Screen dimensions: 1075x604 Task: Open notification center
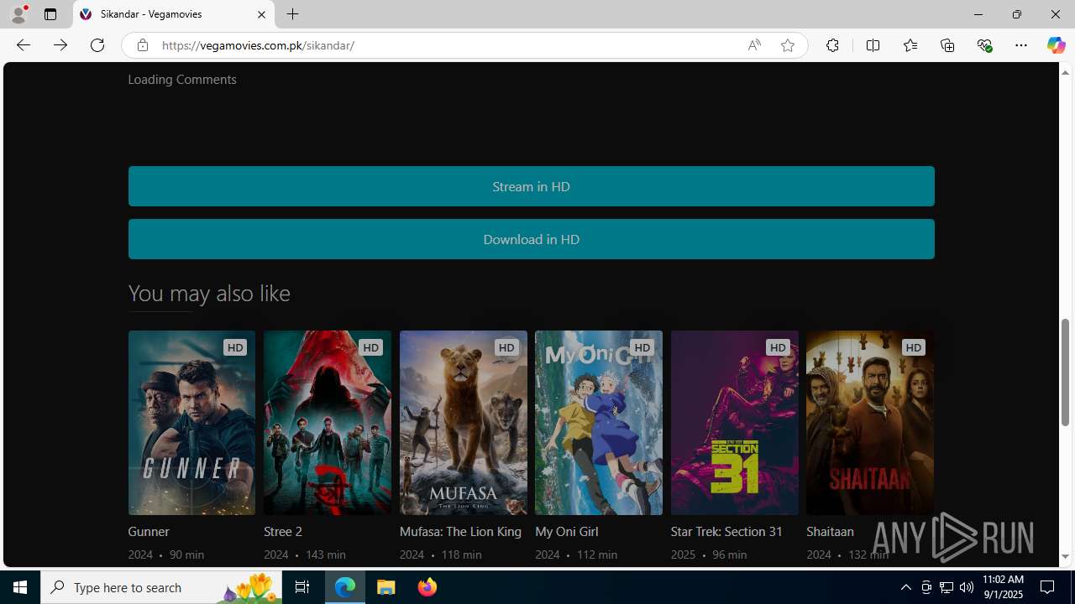(x=1048, y=587)
